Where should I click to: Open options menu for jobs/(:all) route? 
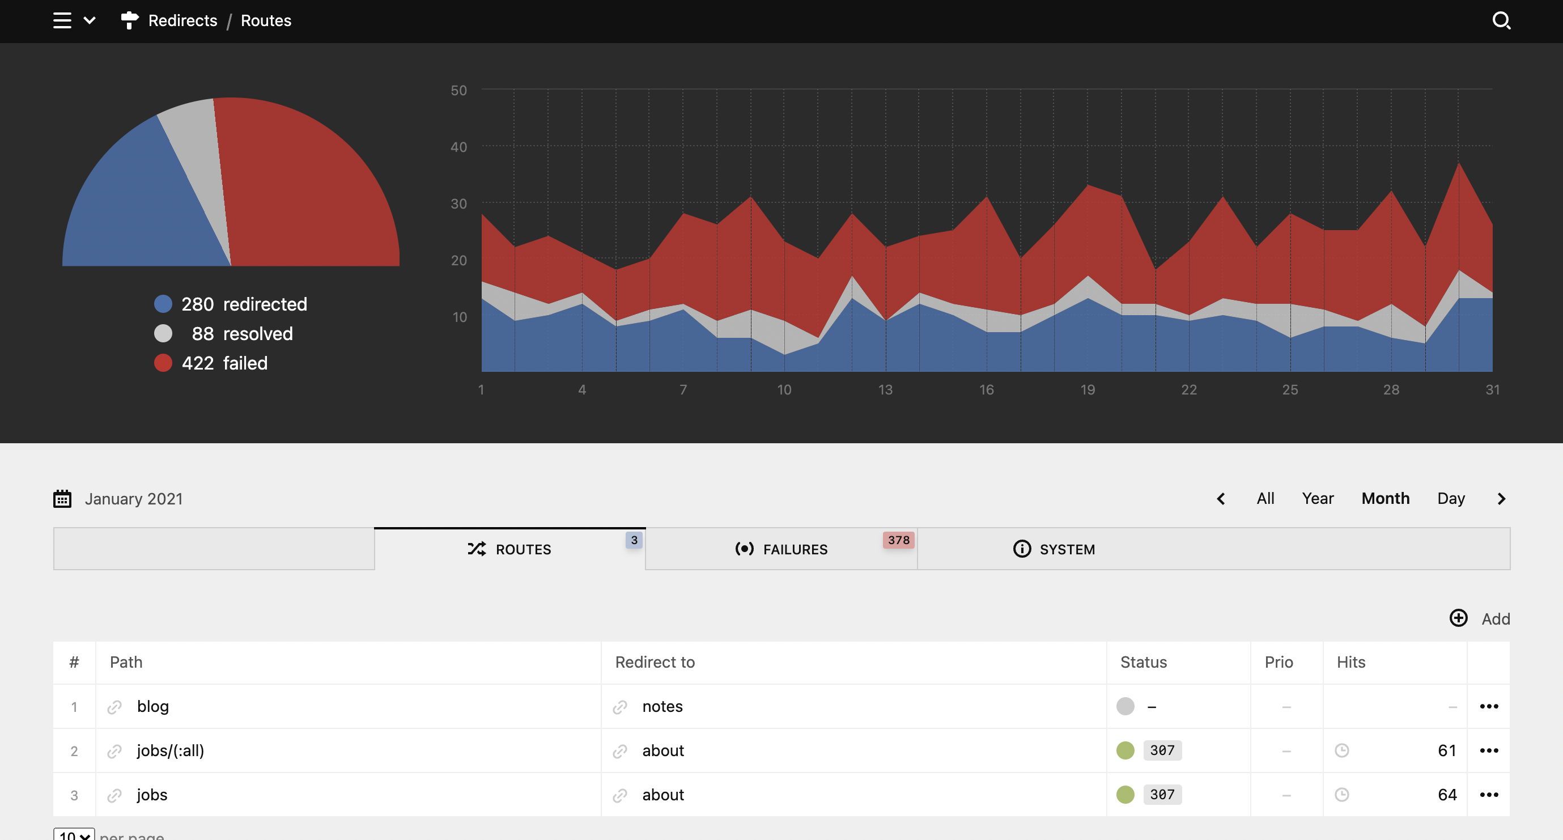[x=1488, y=751]
